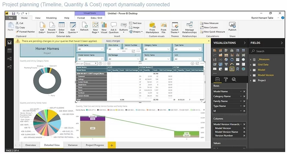Open the Drill on Rows dropdown
Viewport: 287px width, 154px height.
91,63
